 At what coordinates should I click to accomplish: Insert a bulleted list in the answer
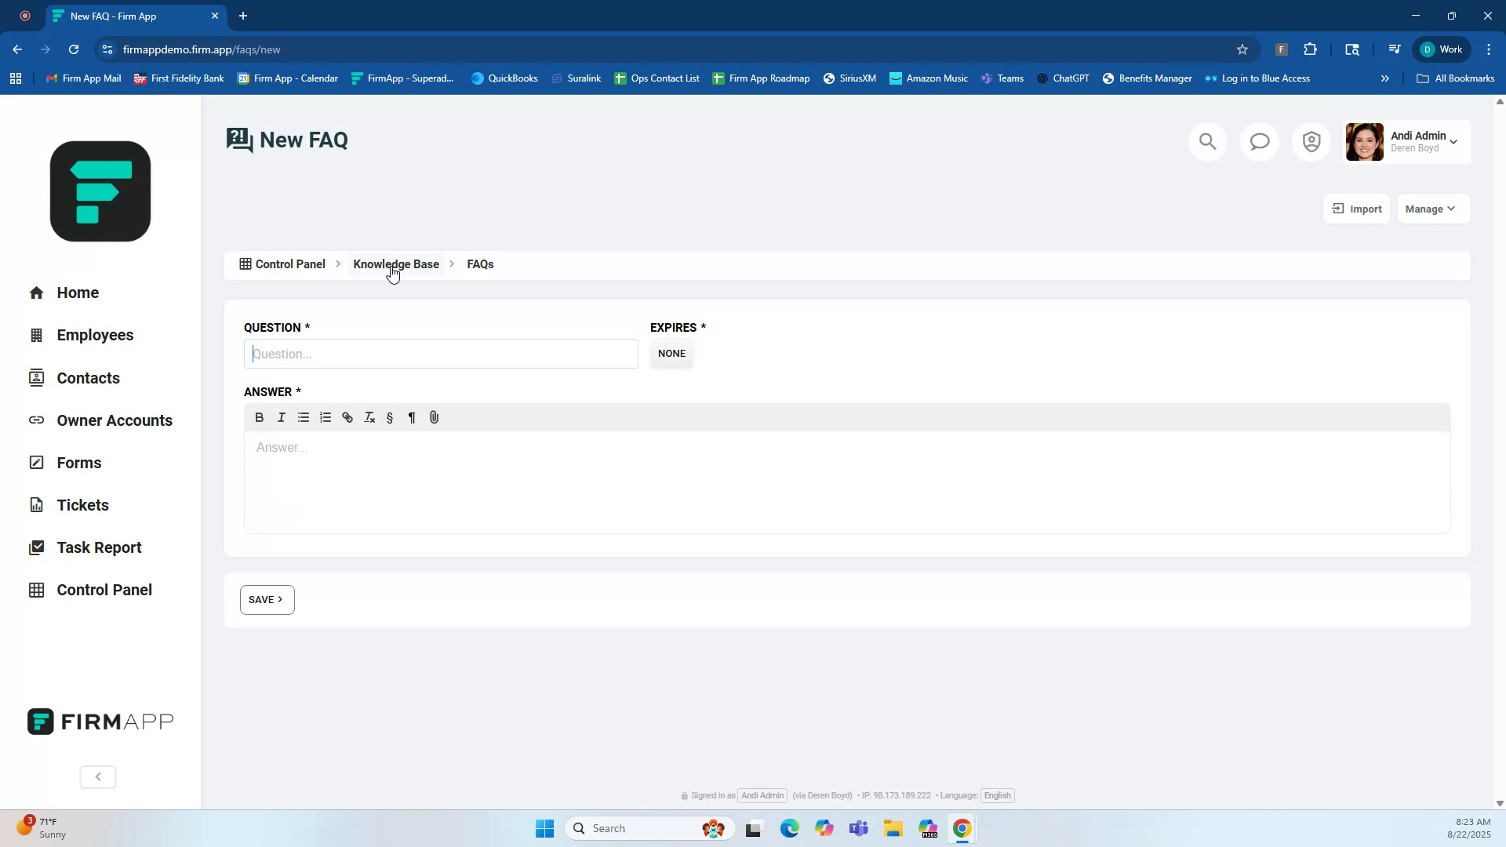(304, 417)
